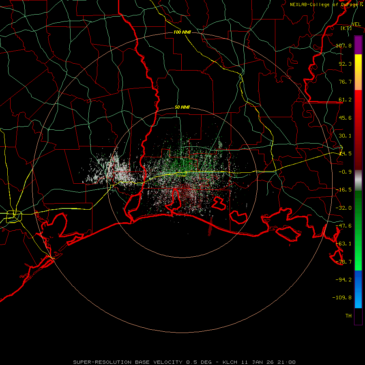
Task: Click the -0.9 velocity scale value
Action: 345,172
